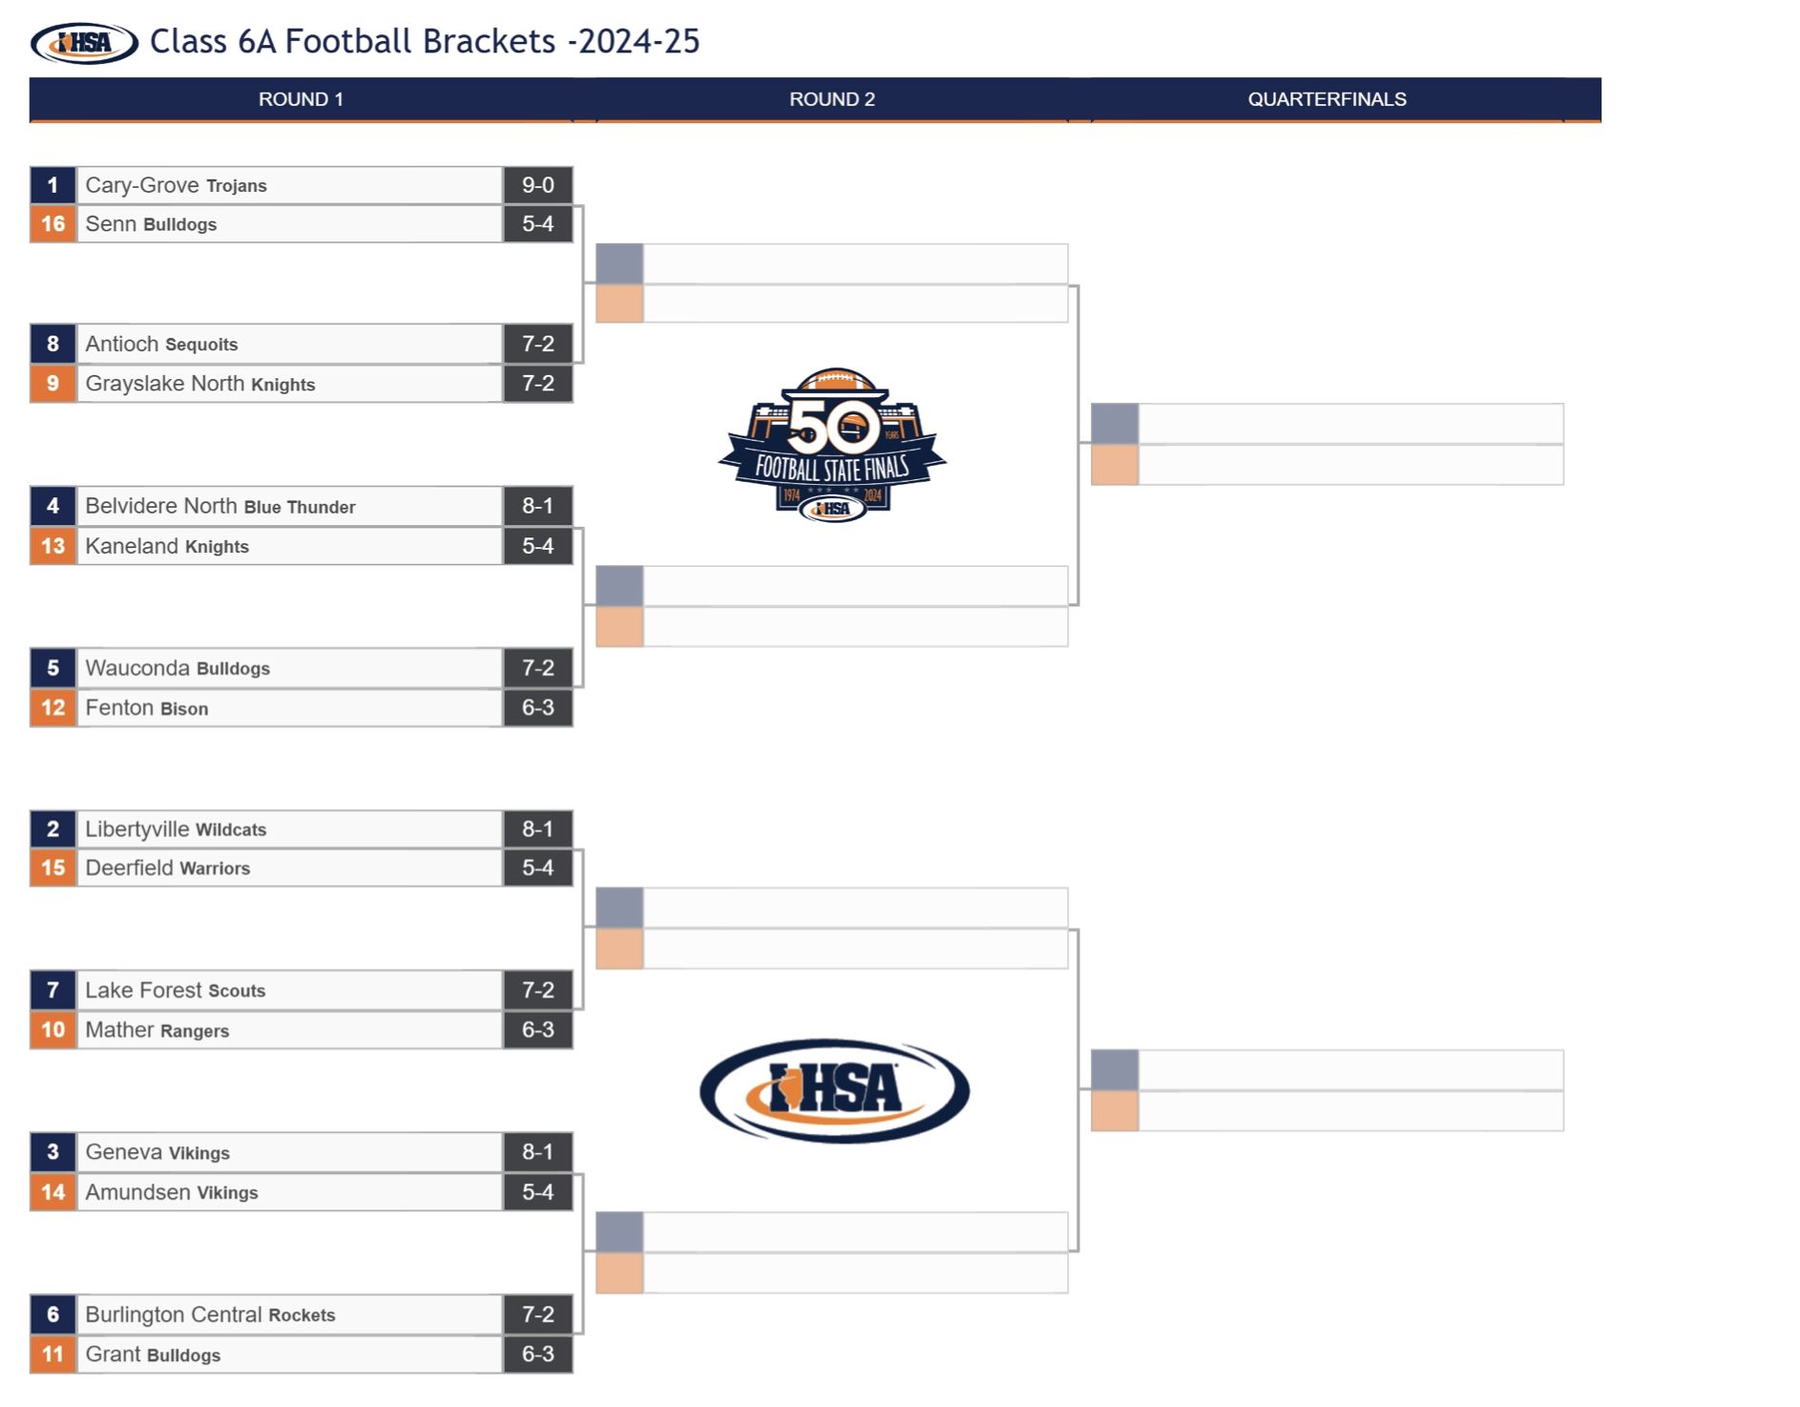The image size is (1800, 1407).
Task: Click the Fenton Bison 6-3 record box
Action: click(x=538, y=708)
